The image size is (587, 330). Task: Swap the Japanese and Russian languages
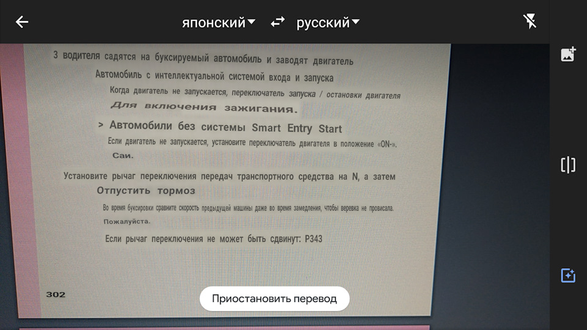pyautogui.click(x=278, y=22)
